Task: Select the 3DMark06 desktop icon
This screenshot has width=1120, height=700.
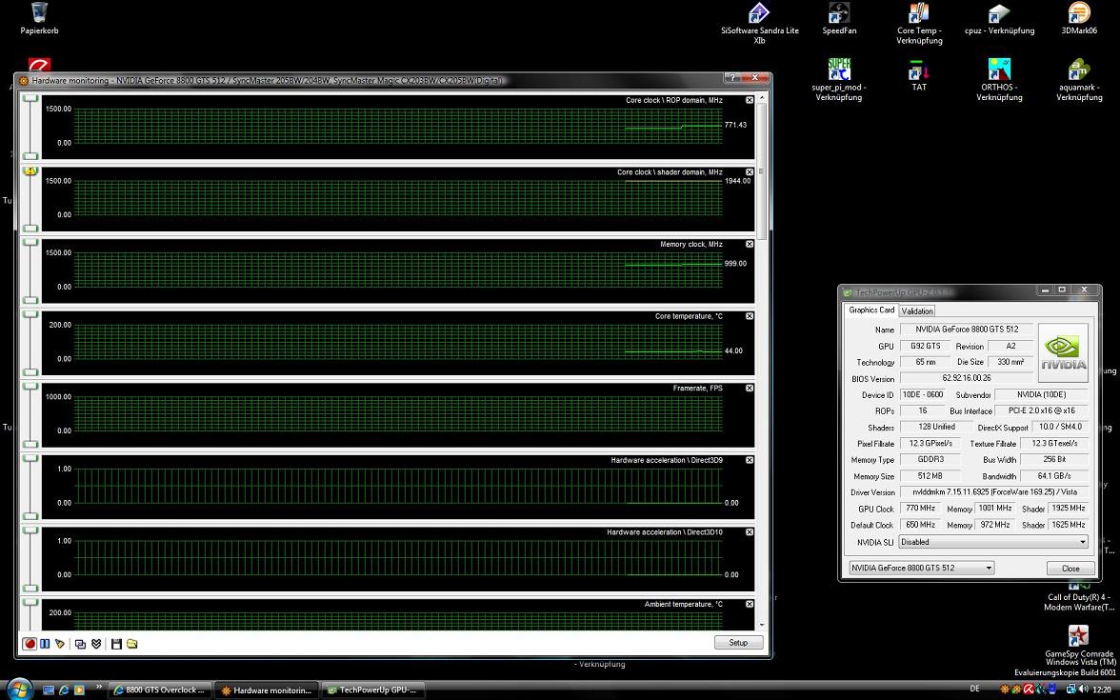Action: click(1078, 19)
